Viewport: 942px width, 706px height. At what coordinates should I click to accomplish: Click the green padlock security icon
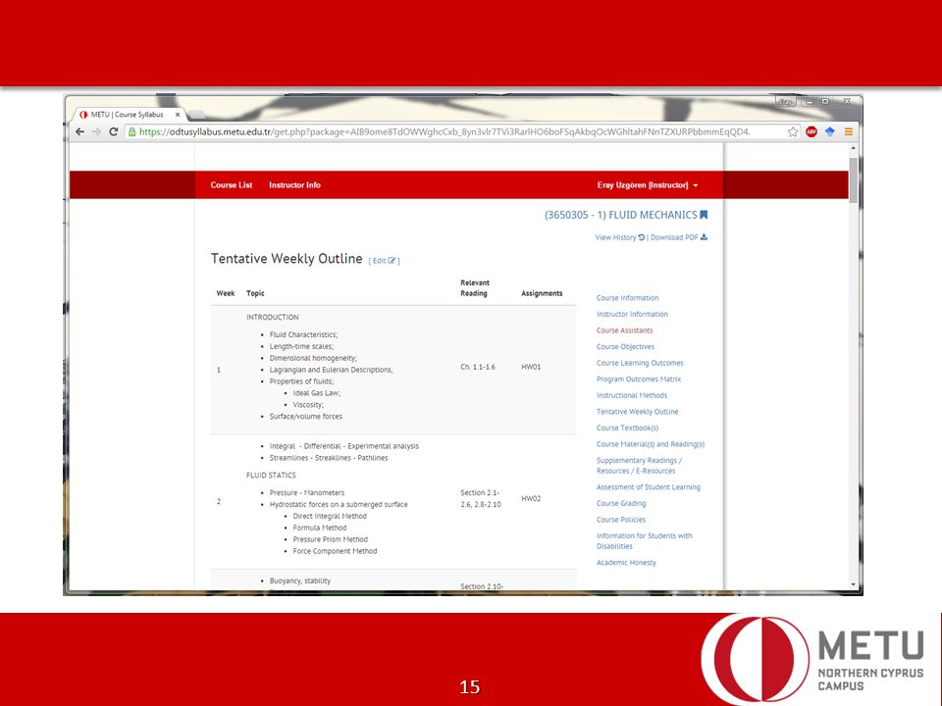pos(132,131)
